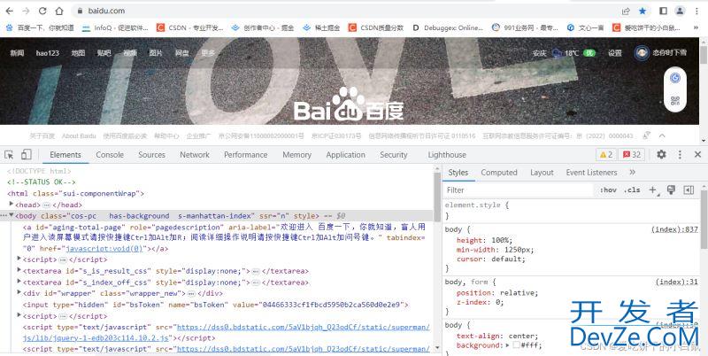Click the browser forward arrow
This screenshot has height=356, width=708.
[x=26, y=11]
